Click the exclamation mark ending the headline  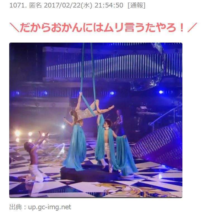[x=182, y=28]
